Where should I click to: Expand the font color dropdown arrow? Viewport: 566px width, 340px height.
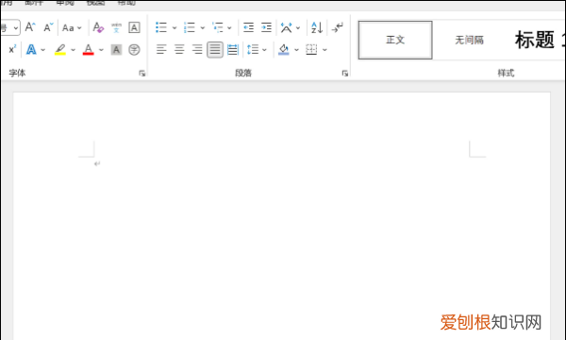[101, 50]
